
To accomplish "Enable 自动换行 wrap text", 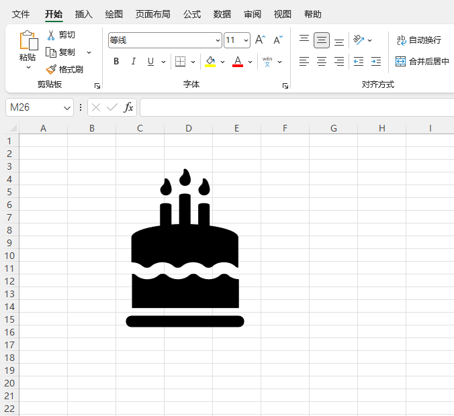I will [x=419, y=40].
